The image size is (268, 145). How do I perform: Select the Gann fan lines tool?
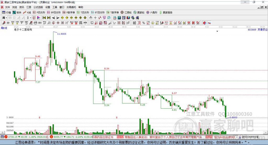pos(96,23)
